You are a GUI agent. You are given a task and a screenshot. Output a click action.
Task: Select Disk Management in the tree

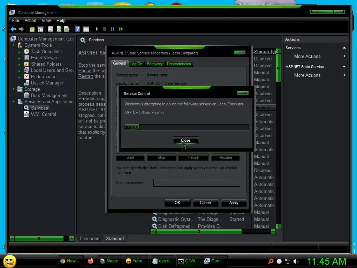point(49,96)
